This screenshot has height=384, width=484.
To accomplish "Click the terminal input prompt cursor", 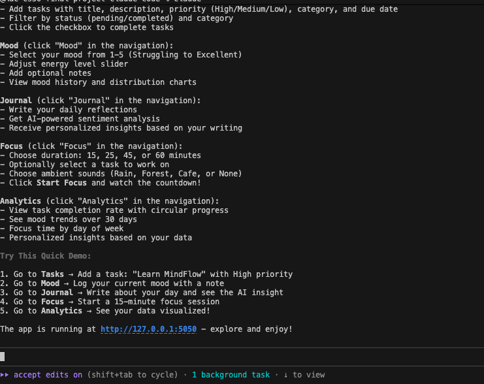I will pyautogui.click(x=3, y=357).
